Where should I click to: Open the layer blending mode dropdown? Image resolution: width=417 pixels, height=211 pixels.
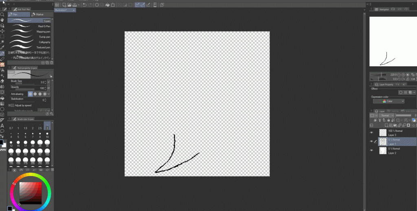pyautogui.click(x=386, y=115)
